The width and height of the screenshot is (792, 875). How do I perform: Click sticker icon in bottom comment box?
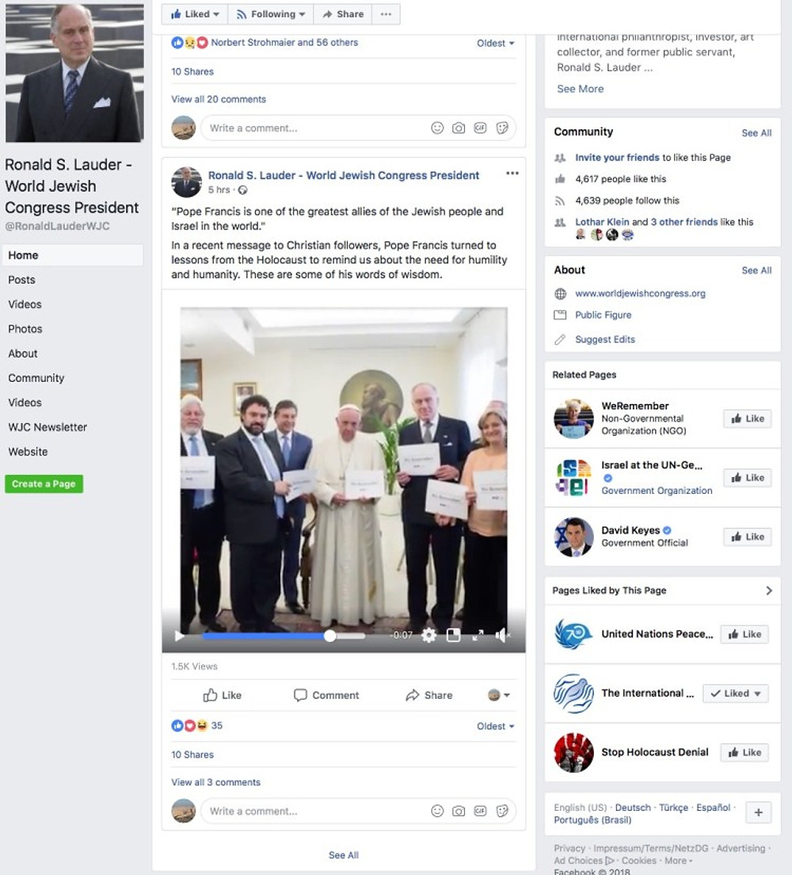(x=502, y=811)
